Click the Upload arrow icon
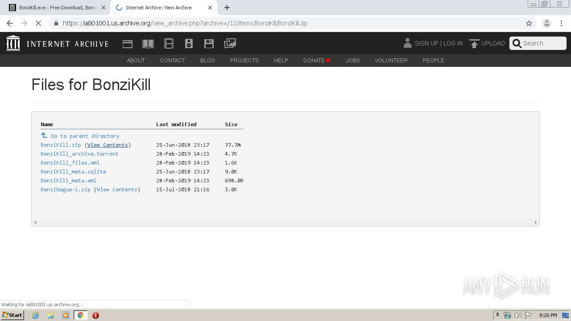The height and width of the screenshot is (321, 571). [x=474, y=43]
